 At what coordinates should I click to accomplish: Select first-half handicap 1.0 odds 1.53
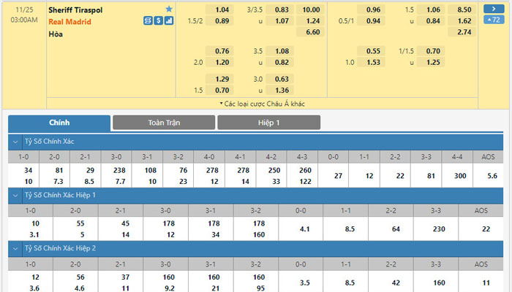(x=371, y=62)
